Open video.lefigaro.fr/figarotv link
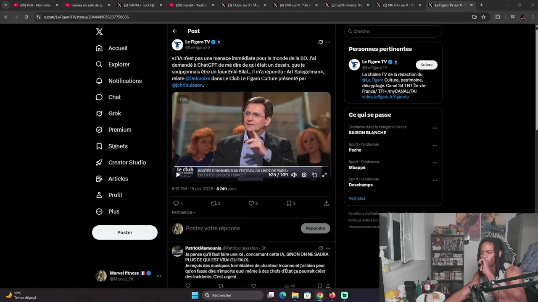Screen dimensions: 538x302 [x=385, y=97]
